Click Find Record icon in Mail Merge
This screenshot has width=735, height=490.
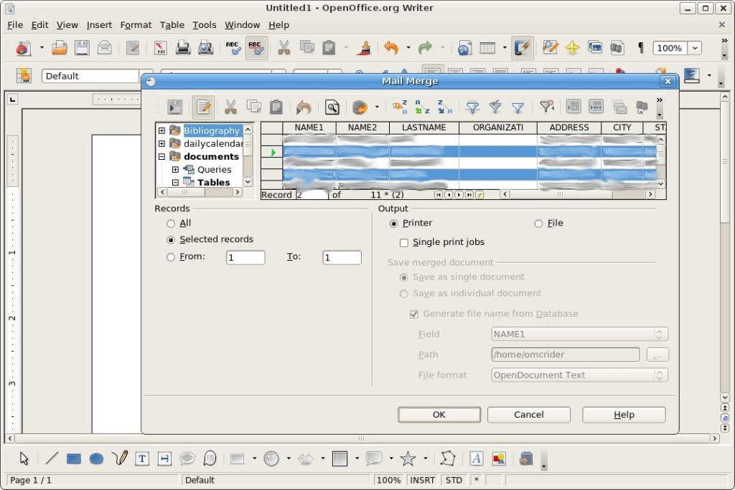pos(332,107)
